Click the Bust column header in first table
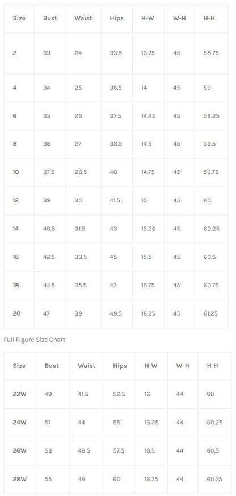The height and width of the screenshot is (496, 236). point(50,18)
